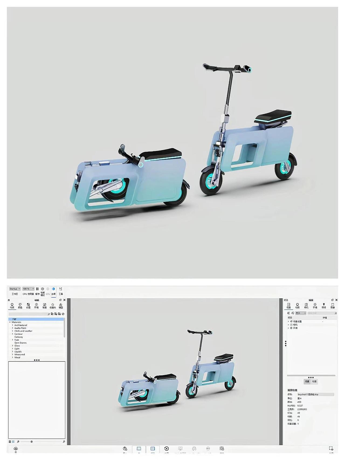Open project Lighting tab
The width and height of the screenshot is (345, 460).
pos(324,306)
